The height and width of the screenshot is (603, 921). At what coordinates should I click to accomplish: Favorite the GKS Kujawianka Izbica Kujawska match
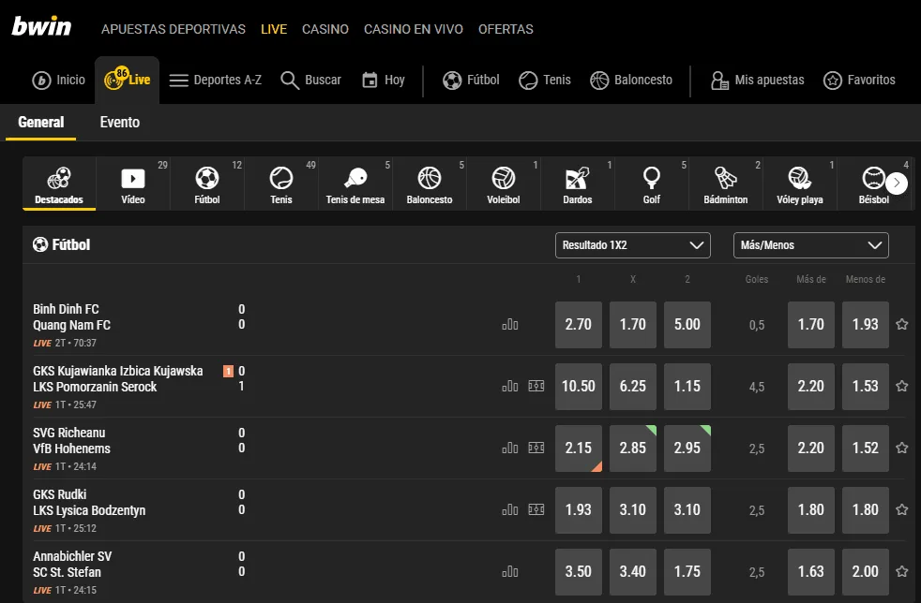click(x=902, y=386)
